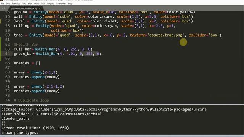Click 'enemies' list definition on line 66
The width and height of the screenshot is (244, 137).
[27, 63]
